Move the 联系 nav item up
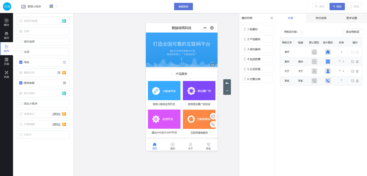This screenshot has width=367, height=176. (341, 80)
